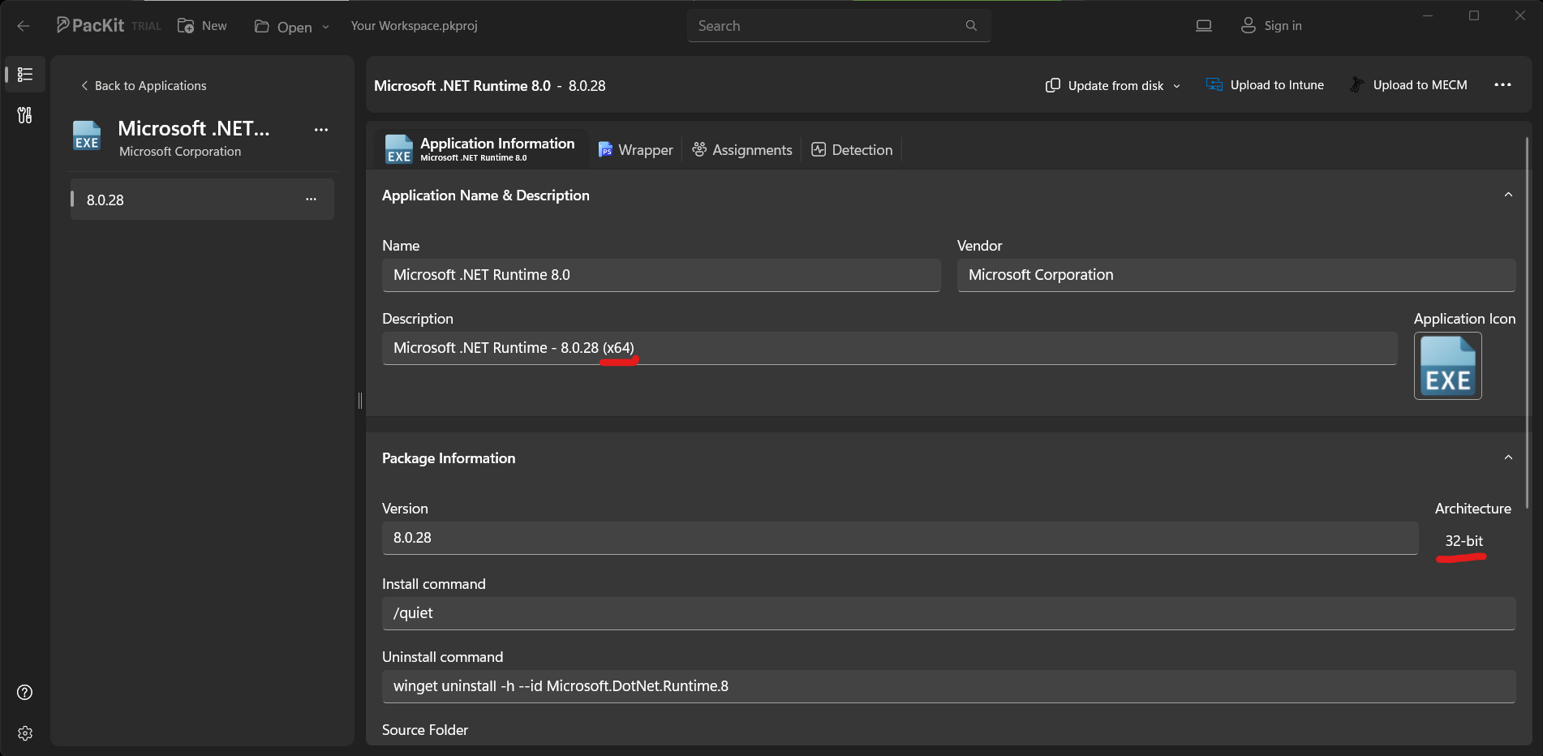1543x756 pixels.
Task: Click the PacKit logo
Action: tap(90, 25)
